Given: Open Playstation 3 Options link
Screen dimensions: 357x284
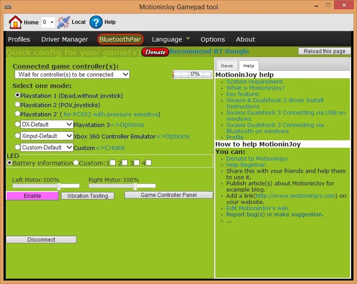Looking at the screenshot, I should (x=127, y=125).
